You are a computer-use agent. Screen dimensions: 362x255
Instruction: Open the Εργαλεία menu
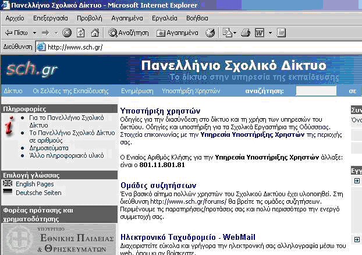pos(164,18)
